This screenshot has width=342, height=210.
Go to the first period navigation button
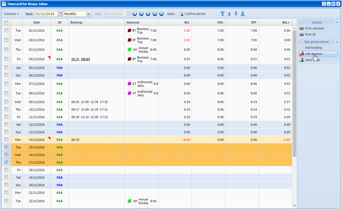(x=135, y=14)
